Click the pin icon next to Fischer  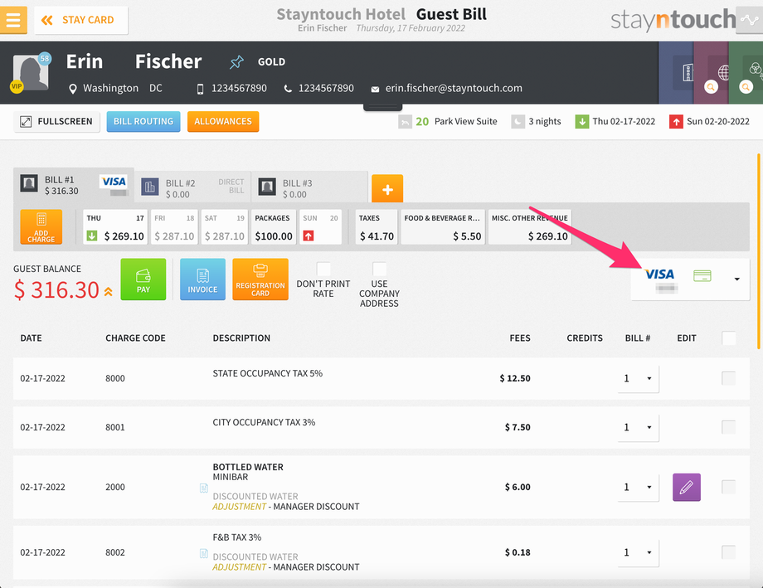click(236, 62)
